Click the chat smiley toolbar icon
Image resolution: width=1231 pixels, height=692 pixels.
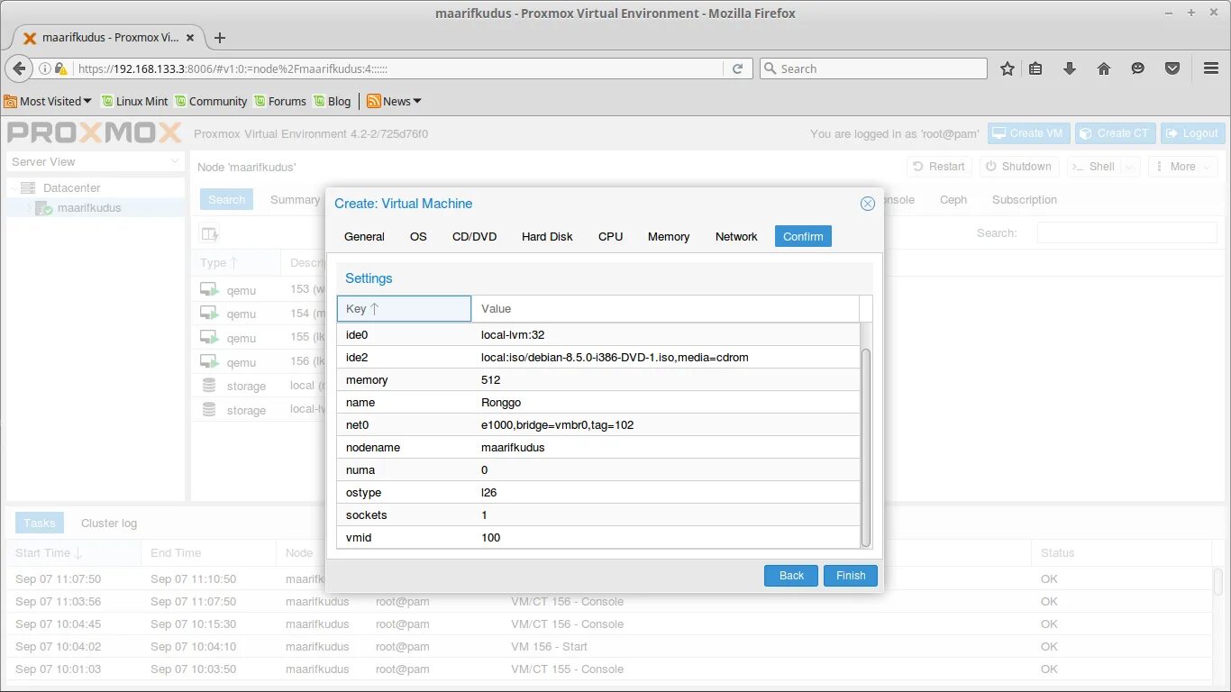pyautogui.click(x=1138, y=68)
